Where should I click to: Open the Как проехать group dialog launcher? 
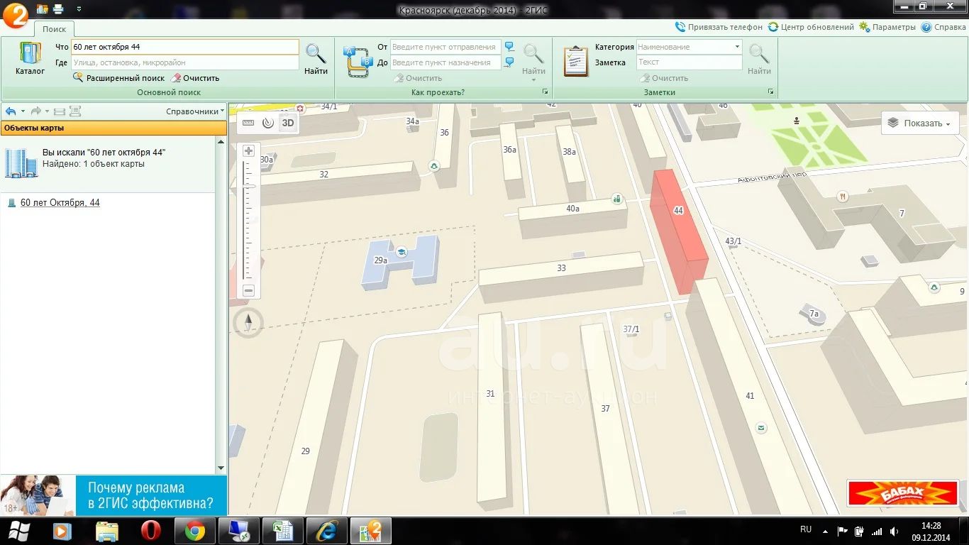[546, 92]
